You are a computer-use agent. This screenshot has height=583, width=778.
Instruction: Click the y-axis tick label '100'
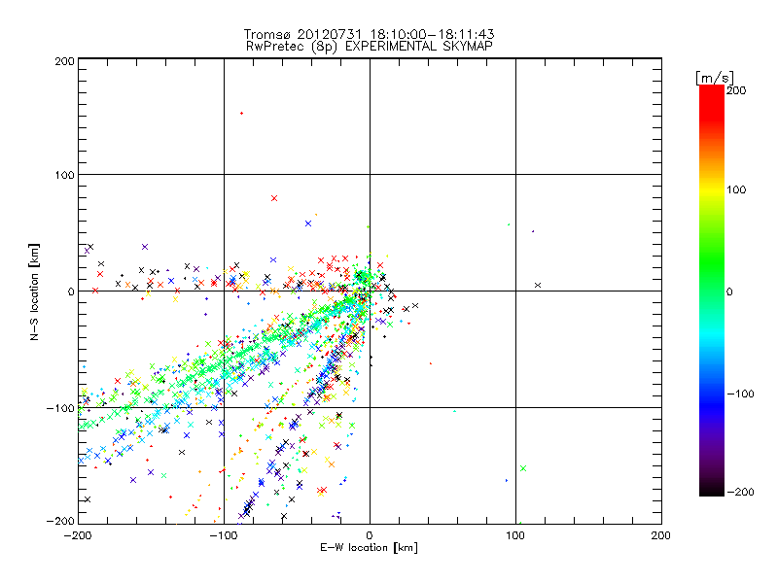pyautogui.click(x=64, y=175)
